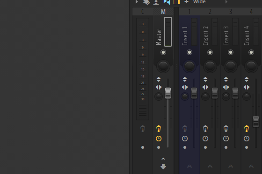
Task: Mute Insert 4 with its LED
Action: [251, 52]
